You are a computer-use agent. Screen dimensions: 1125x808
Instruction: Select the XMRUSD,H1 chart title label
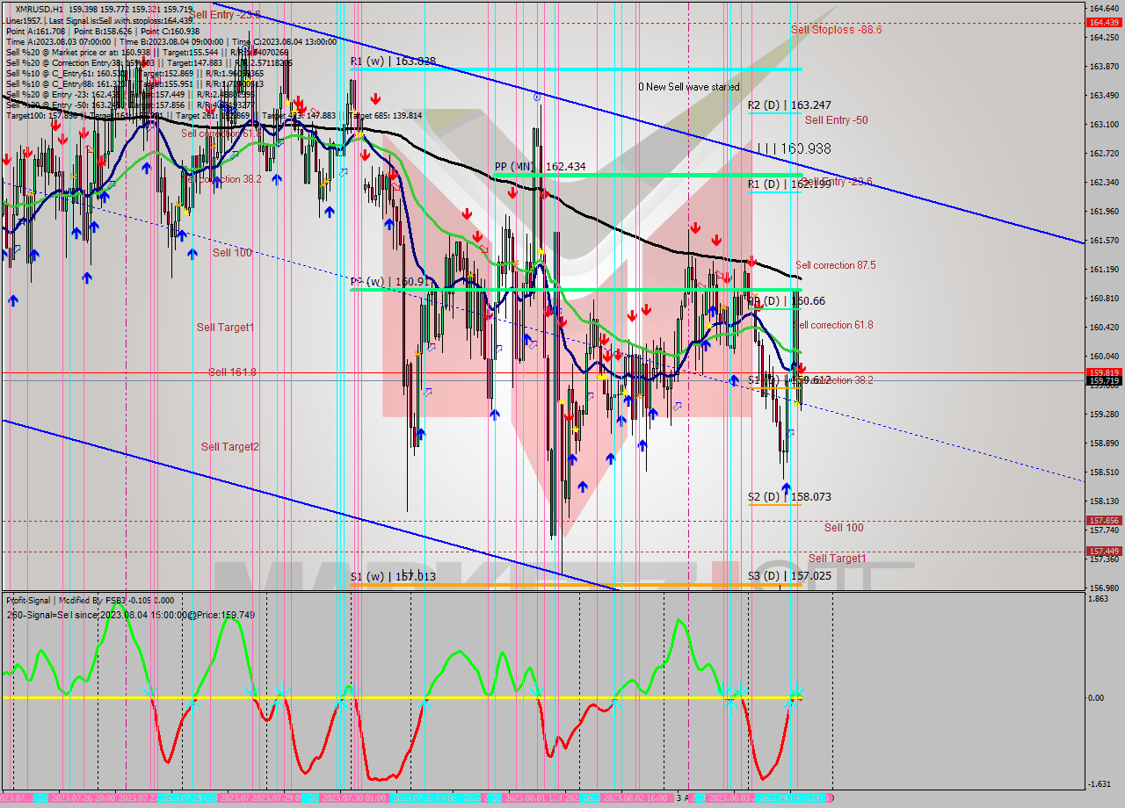[x=48, y=7]
